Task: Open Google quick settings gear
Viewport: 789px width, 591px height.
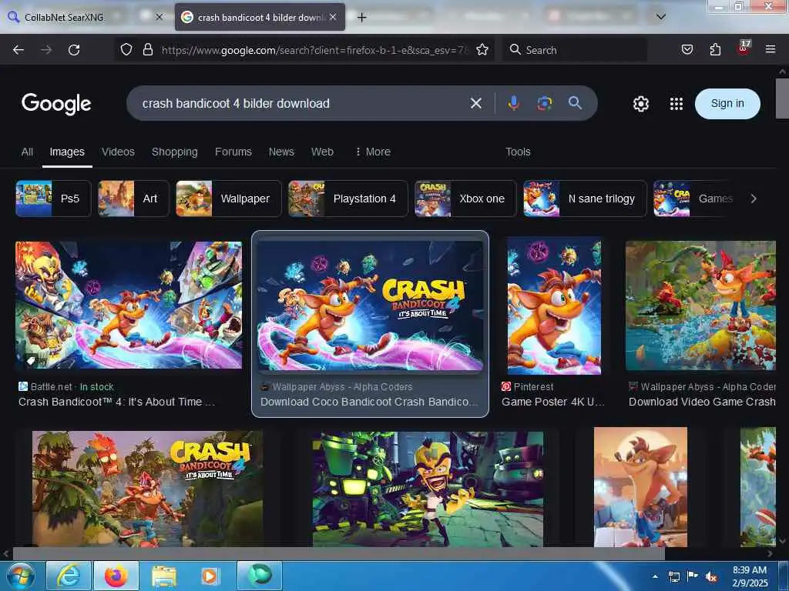Action: (640, 104)
